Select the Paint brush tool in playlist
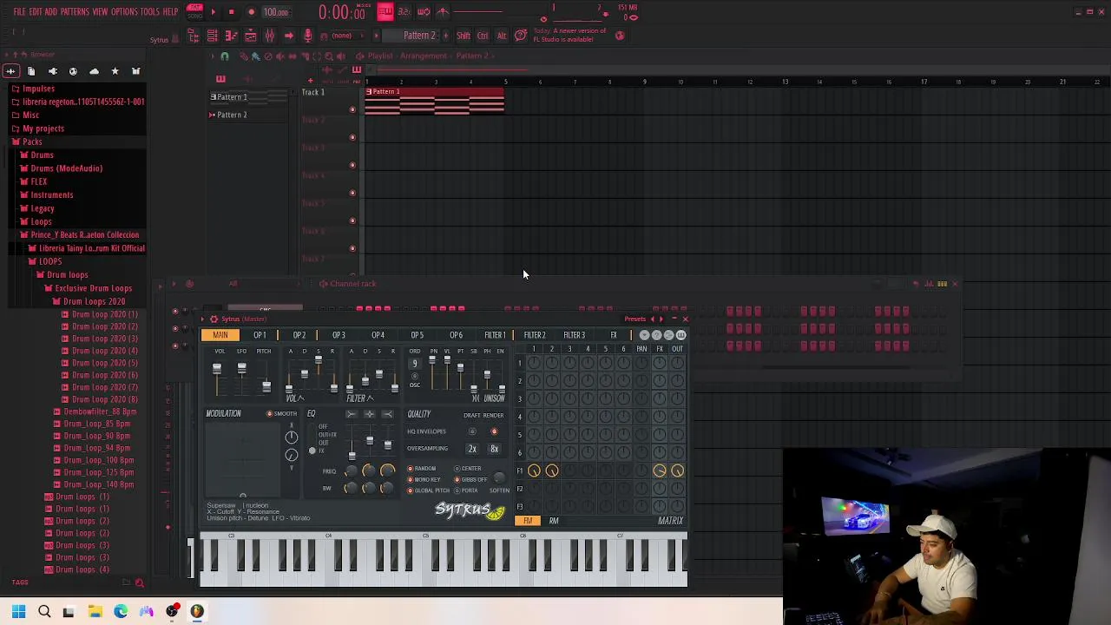Viewport: 1111px width, 625px height. (x=255, y=56)
